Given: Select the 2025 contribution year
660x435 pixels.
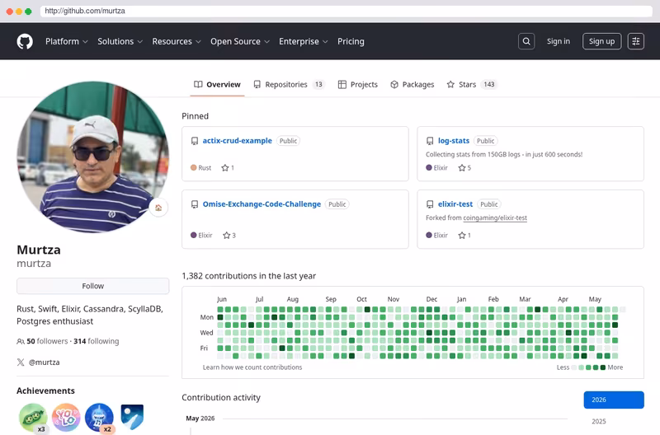Looking at the screenshot, I should (599, 422).
